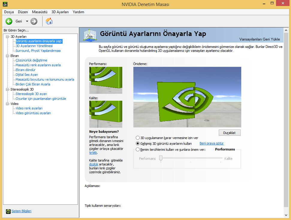The image size is (291, 220).
Task: Click the green Back arrow icon
Action: [x=9, y=21]
